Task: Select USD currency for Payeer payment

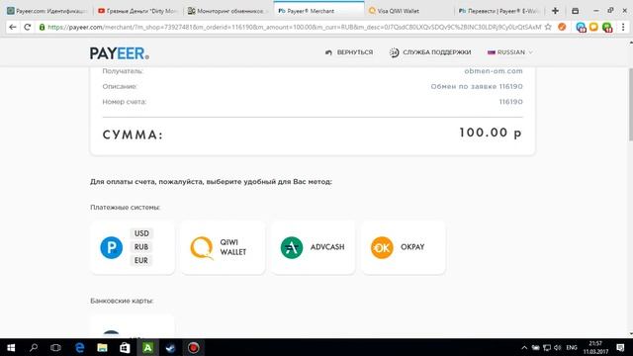Action: pos(141,233)
